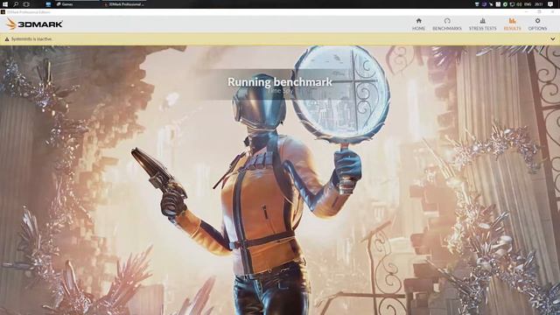Open the taskbar clock
Image resolution: width=560 pixels, height=315 pixels.
[539, 4]
